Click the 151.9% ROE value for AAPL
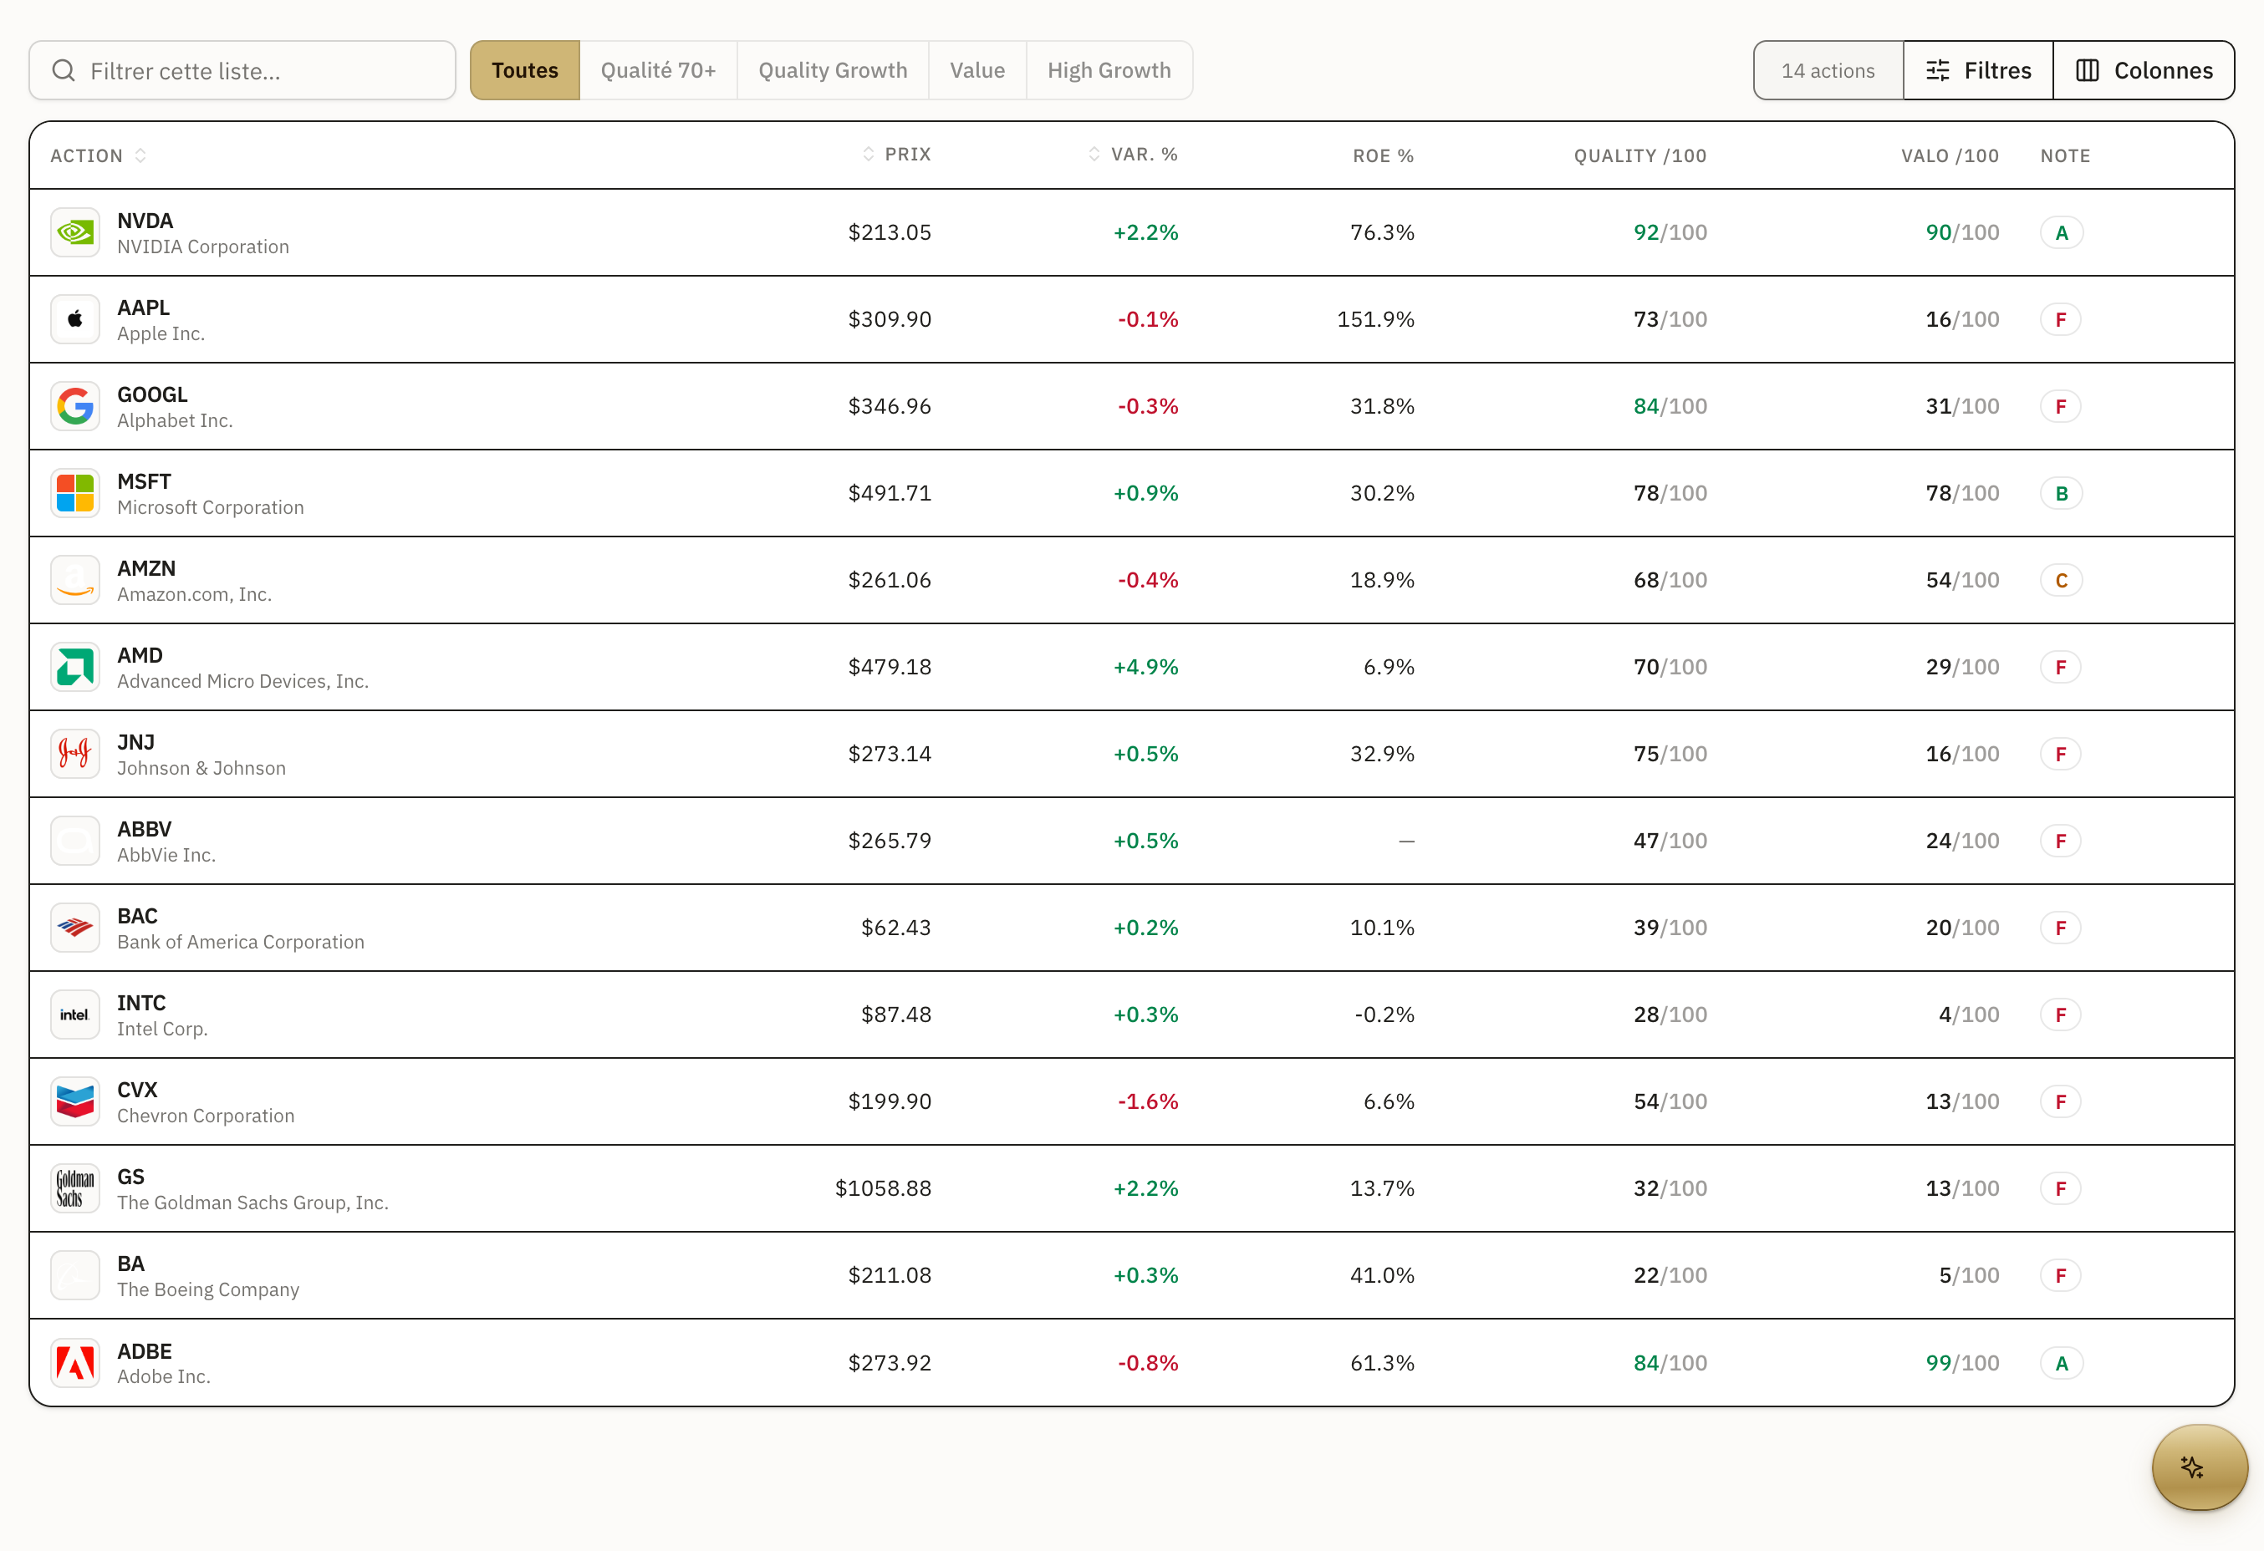Screen dimensions: 2264x1551 [1375, 319]
